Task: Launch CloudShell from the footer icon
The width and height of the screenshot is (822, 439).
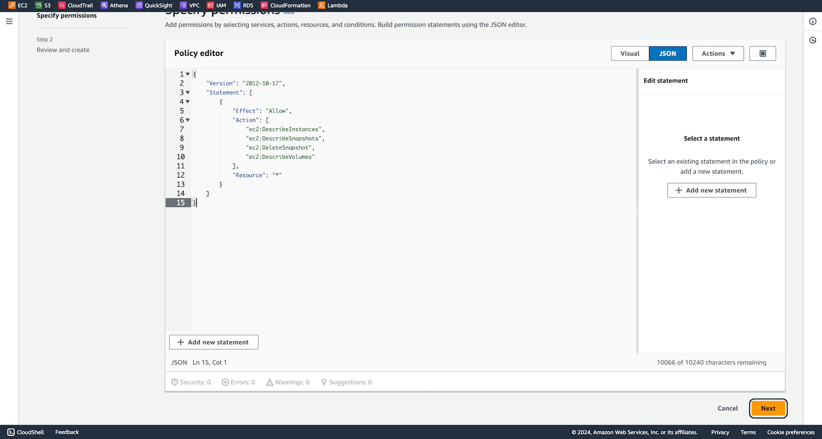Action: point(11,432)
